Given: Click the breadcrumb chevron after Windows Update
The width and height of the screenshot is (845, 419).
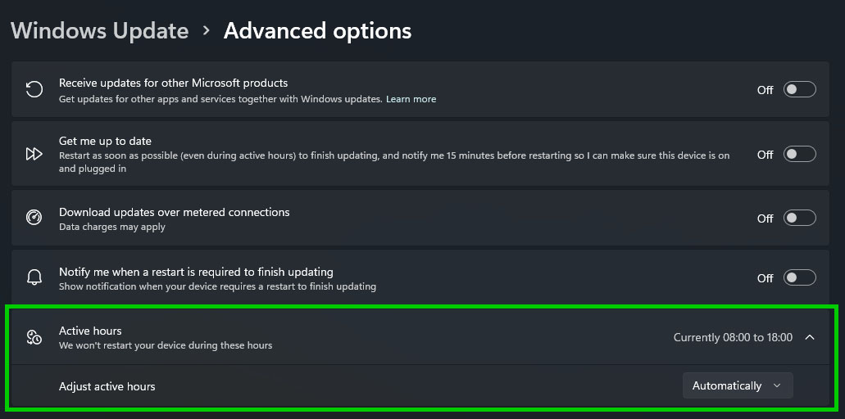Looking at the screenshot, I should point(207,31).
